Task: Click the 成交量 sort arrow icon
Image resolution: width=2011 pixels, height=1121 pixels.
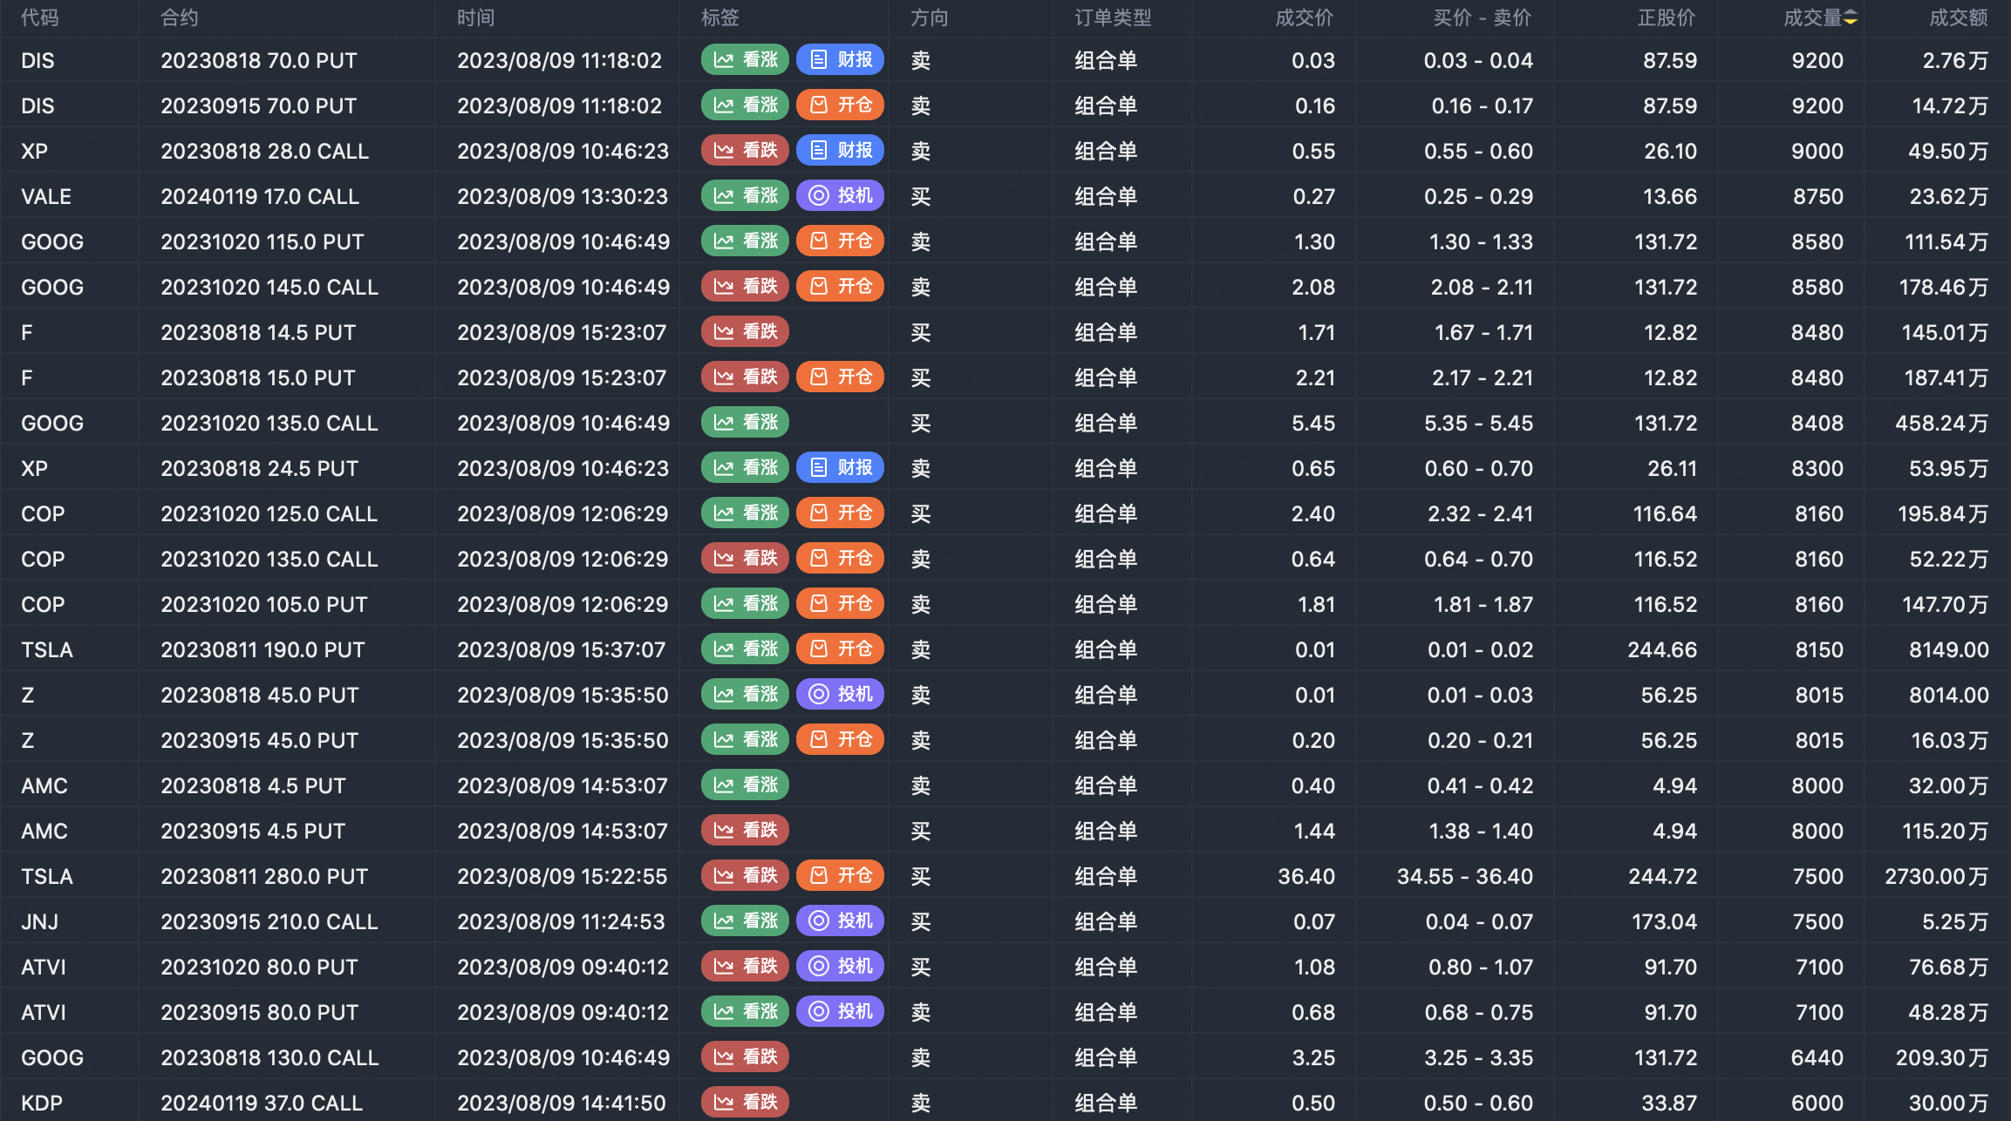Action: [x=1851, y=18]
